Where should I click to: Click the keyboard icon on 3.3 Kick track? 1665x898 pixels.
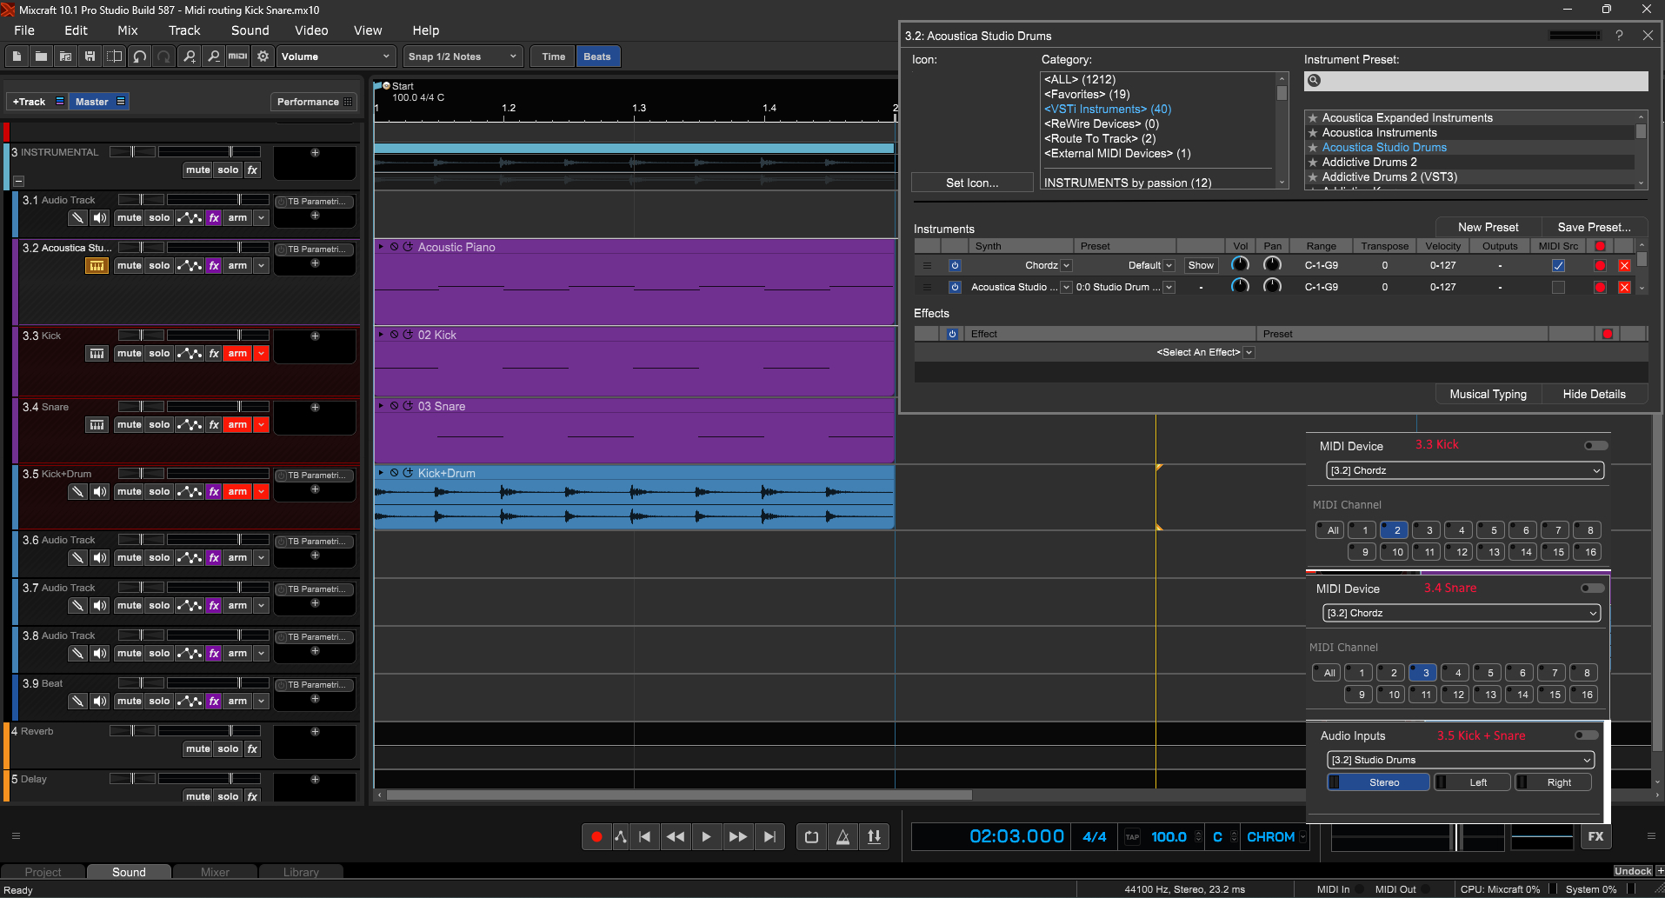coord(97,354)
